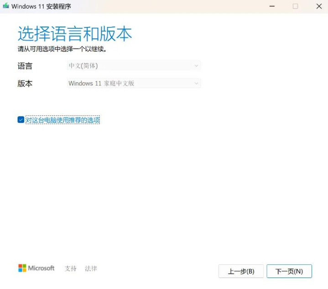Viewport: 328px width, 289px height.
Task: Click the 语言 field label
Action: [x=25, y=66]
